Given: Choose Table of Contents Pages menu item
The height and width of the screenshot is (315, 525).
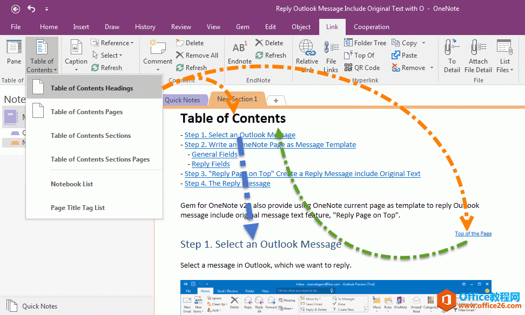Looking at the screenshot, I should tap(86, 112).
